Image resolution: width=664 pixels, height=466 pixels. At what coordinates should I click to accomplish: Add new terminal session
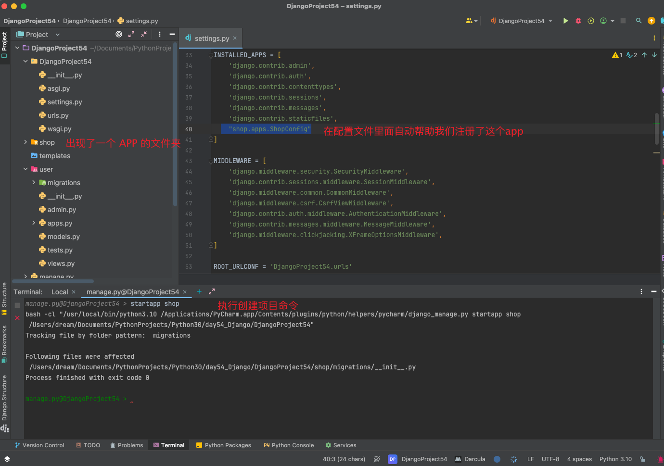coord(199,291)
